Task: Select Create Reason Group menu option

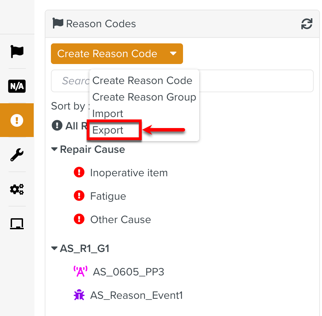Action: coord(144,97)
